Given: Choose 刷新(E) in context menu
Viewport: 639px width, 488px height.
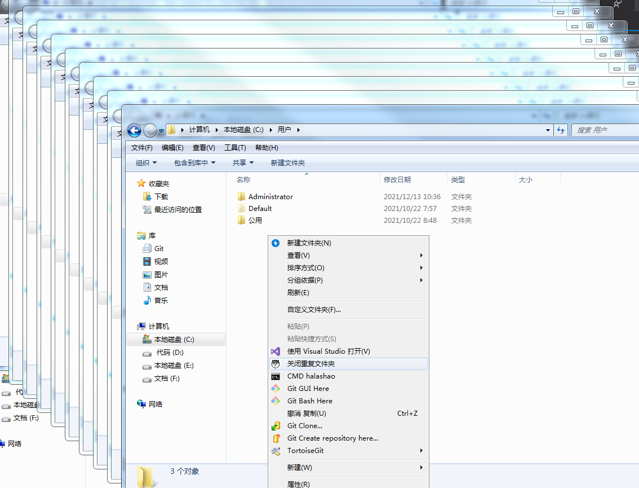Looking at the screenshot, I should tap(348, 293).
